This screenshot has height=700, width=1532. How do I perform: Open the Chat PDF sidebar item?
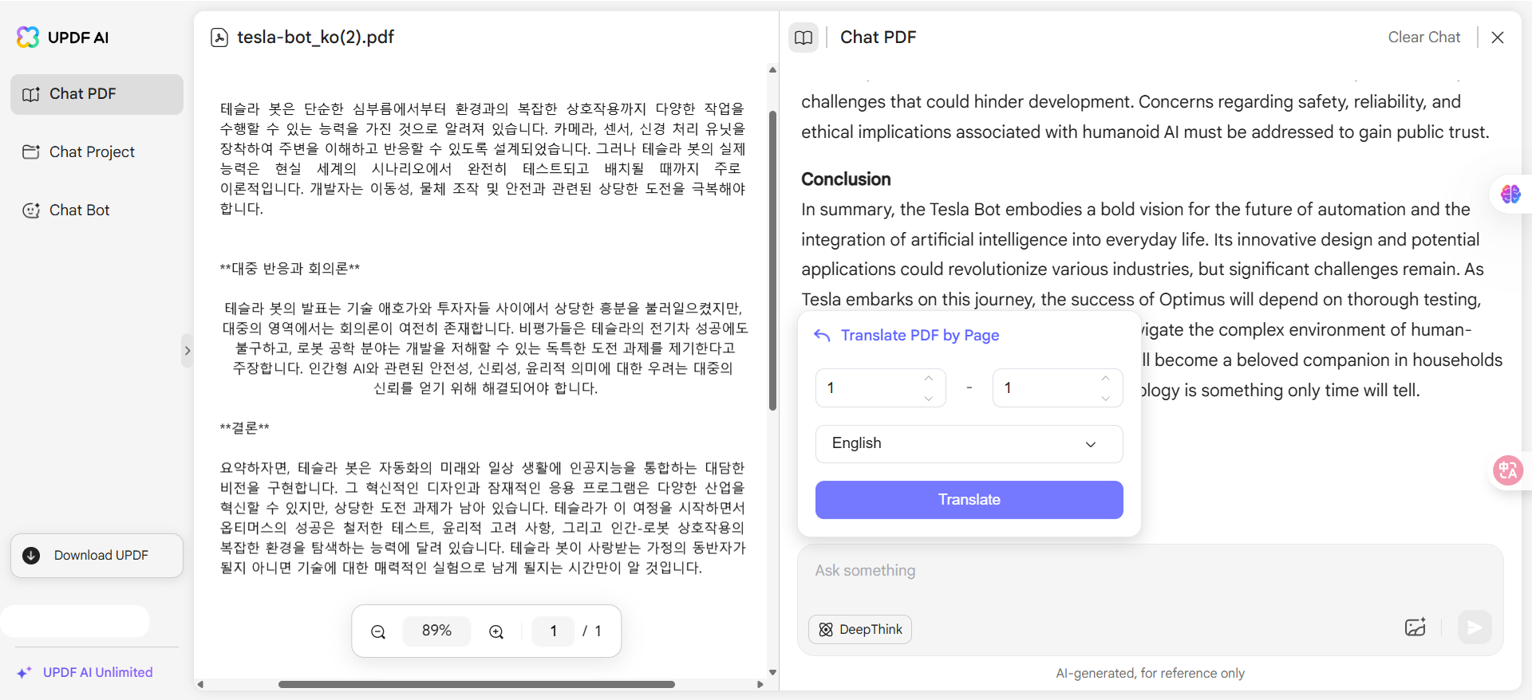point(97,94)
